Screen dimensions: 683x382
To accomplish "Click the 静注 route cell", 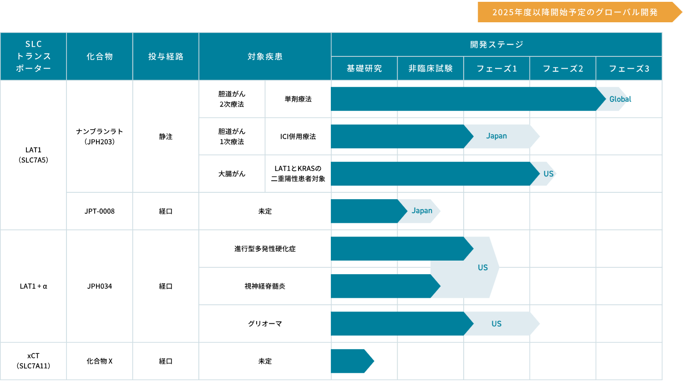I will tap(166, 136).
